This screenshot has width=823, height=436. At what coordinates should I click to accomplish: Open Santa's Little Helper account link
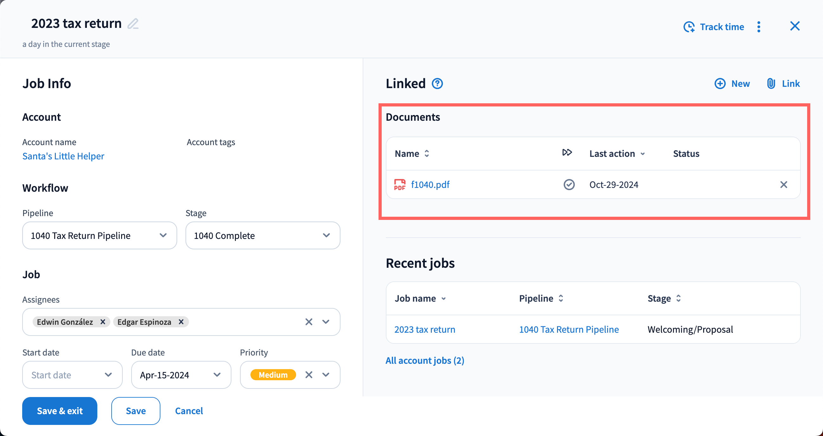click(63, 156)
